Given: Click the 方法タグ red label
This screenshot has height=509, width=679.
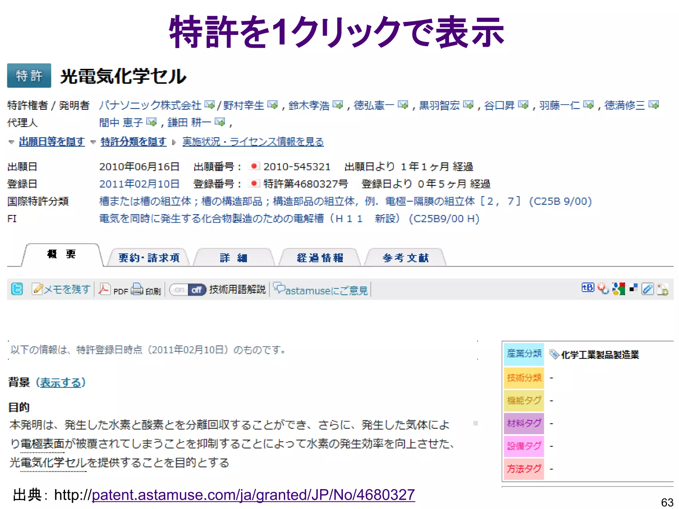Looking at the screenshot, I should click(x=524, y=469).
